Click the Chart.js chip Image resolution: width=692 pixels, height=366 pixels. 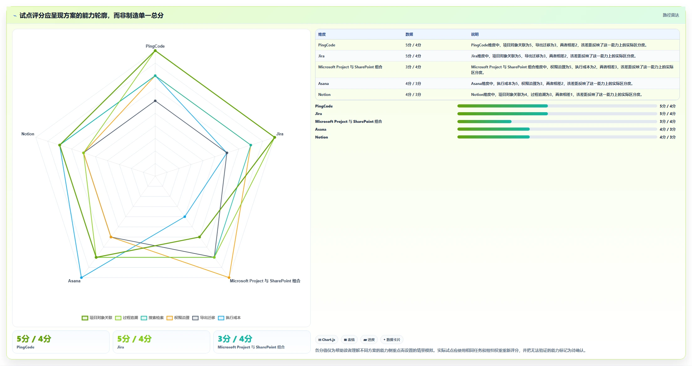click(x=327, y=340)
